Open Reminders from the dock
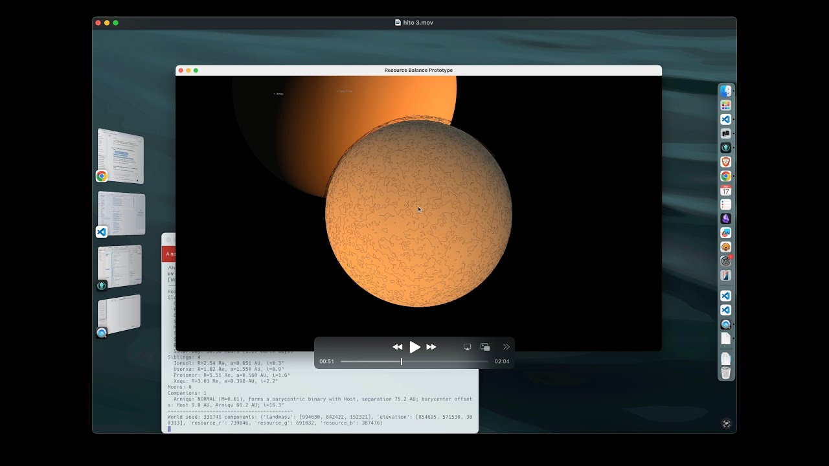Screen dimensions: 829x466 [x=726, y=205]
